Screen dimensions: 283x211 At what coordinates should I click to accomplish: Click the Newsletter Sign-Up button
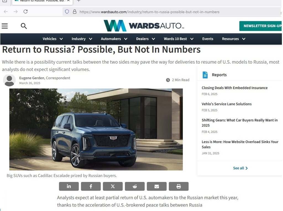pos(260,26)
